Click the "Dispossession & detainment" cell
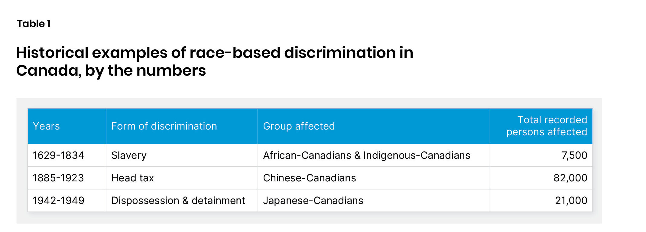 pos(178,201)
